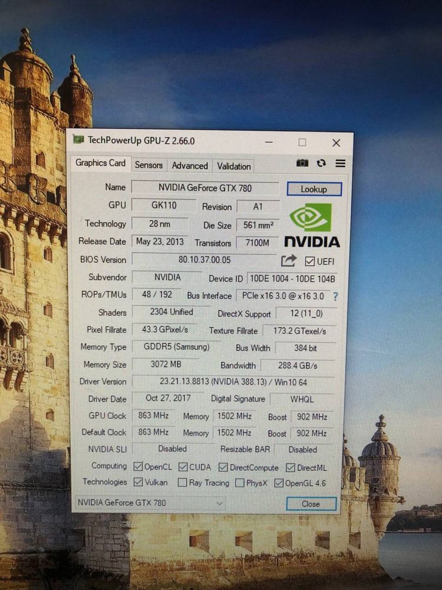Click the Die Size field 561 mm²
The image size is (442, 590).
click(x=258, y=225)
